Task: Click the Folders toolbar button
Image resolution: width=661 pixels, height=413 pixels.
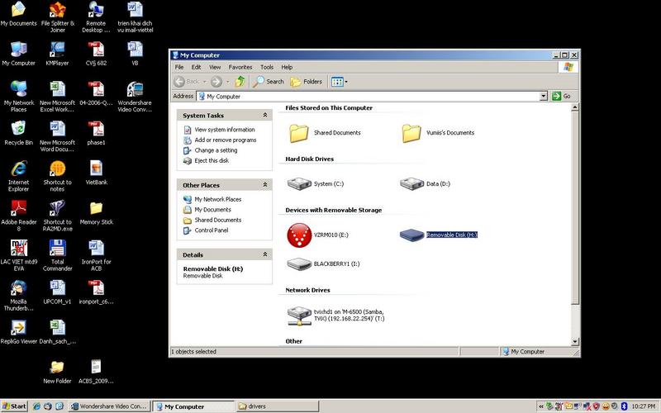Action: coord(306,82)
